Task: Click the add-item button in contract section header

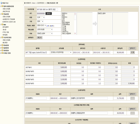Action: 132,48
